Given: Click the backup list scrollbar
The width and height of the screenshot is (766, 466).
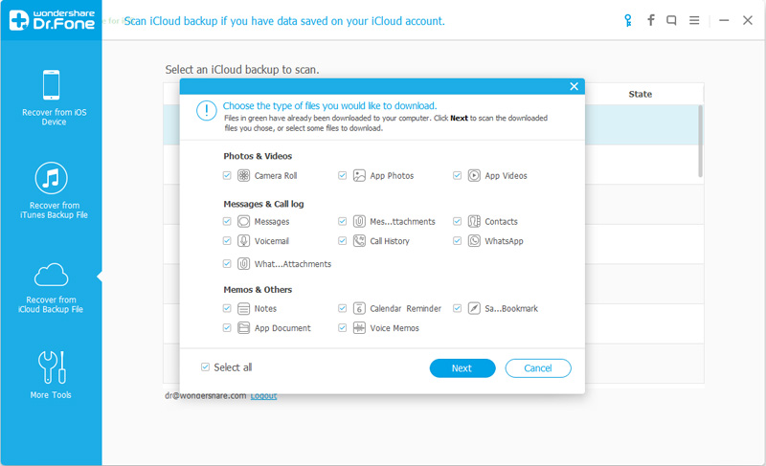Looking at the screenshot, I should click(x=700, y=141).
